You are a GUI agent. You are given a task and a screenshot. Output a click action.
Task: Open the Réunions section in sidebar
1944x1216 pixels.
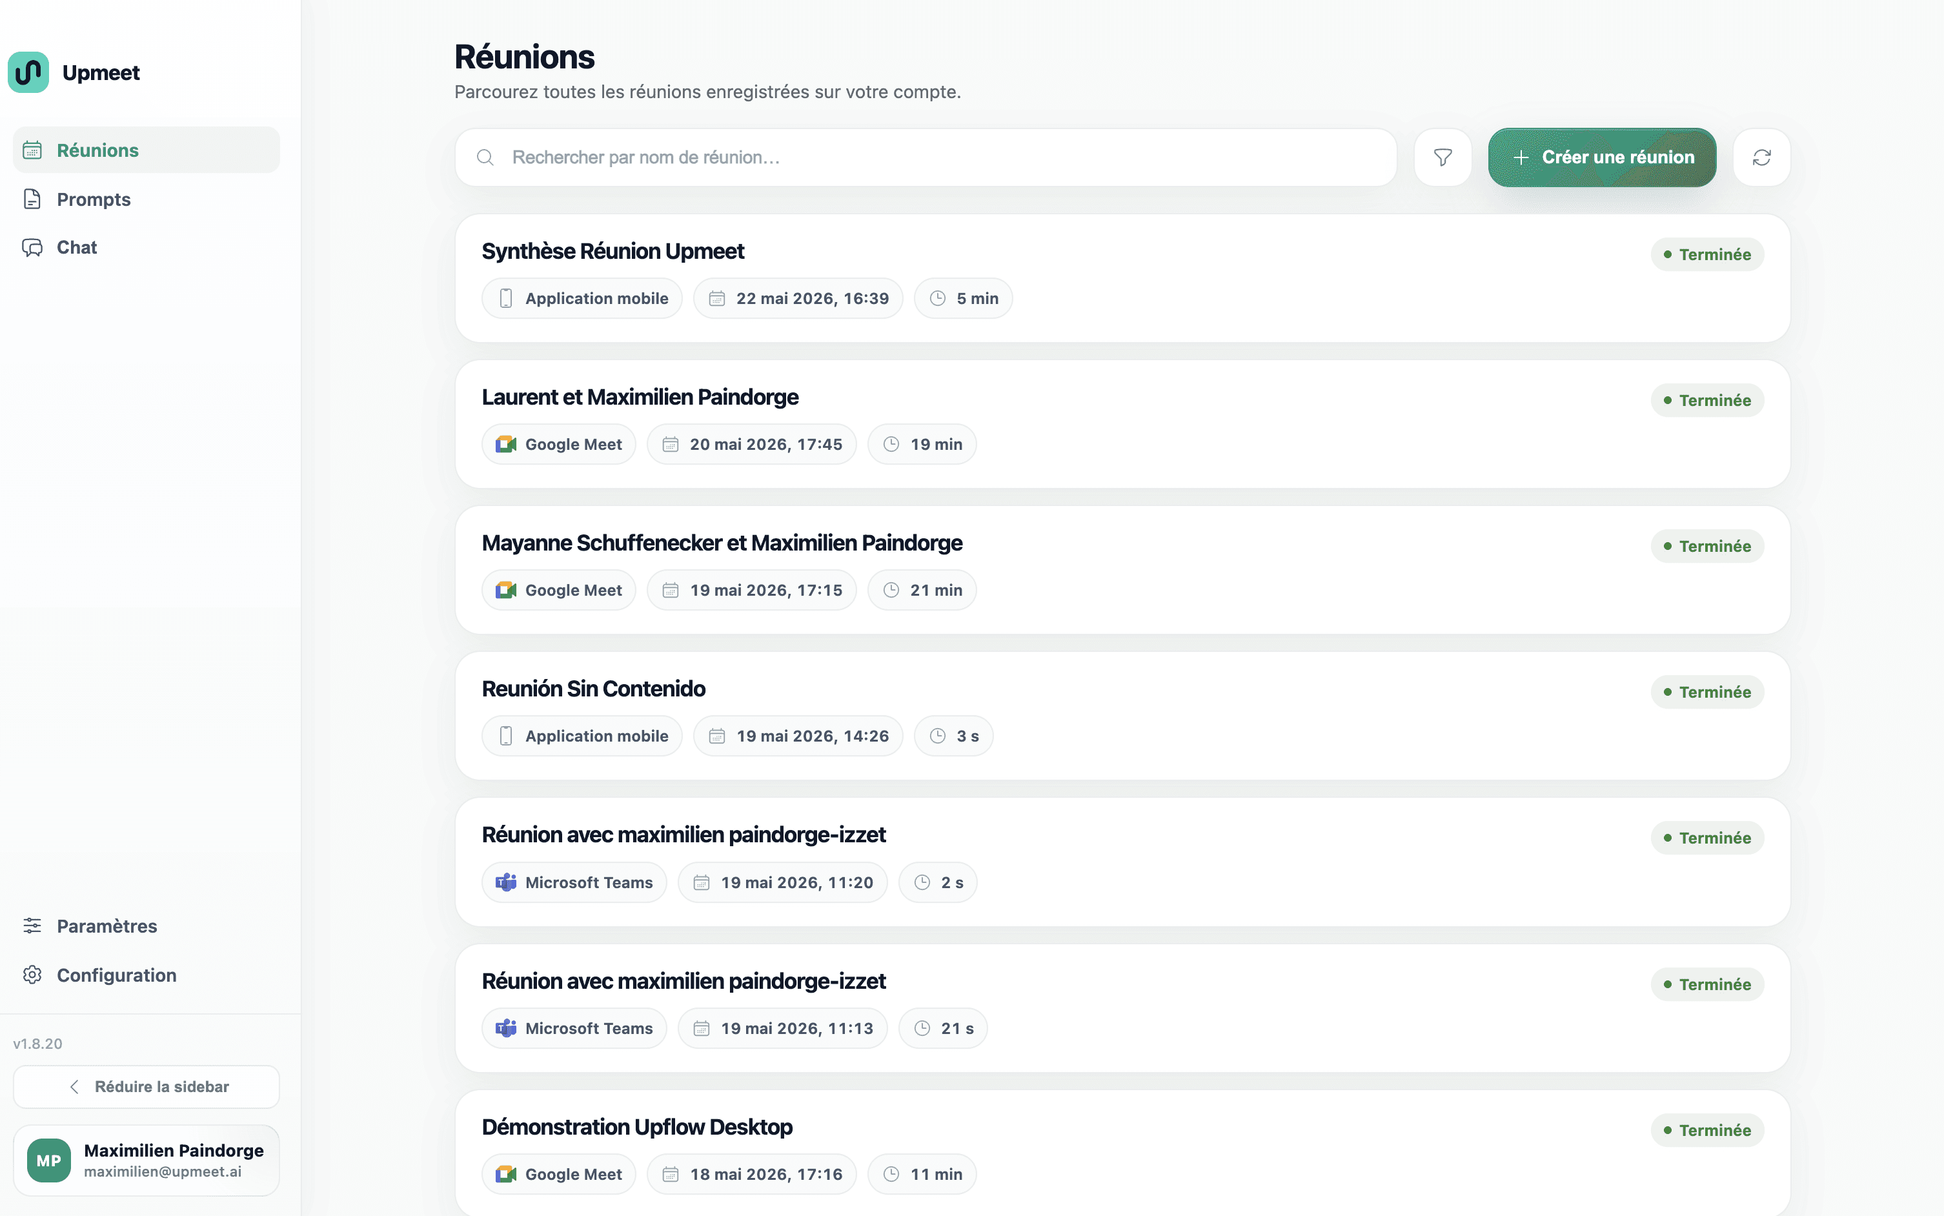coord(147,150)
